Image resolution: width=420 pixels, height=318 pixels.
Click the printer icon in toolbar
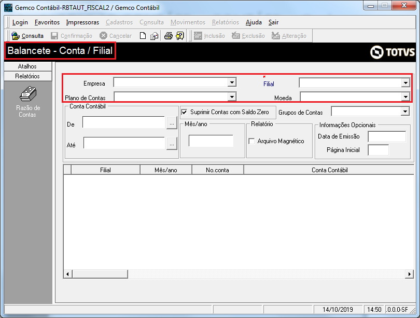point(168,36)
